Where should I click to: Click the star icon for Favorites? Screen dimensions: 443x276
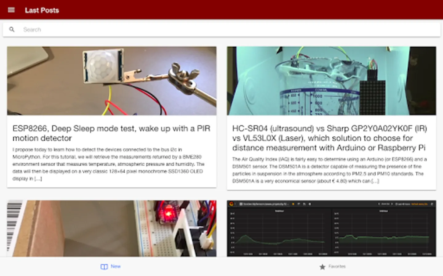322,267
